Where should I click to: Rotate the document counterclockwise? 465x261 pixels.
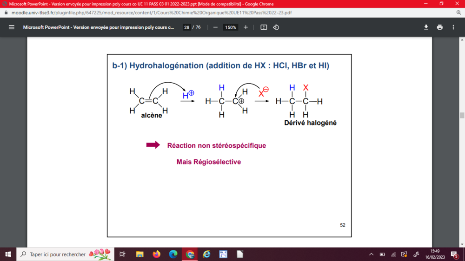pyautogui.click(x=276, y=27)
